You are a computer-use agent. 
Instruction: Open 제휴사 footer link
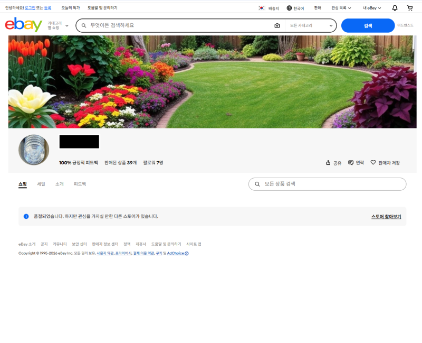141,244
